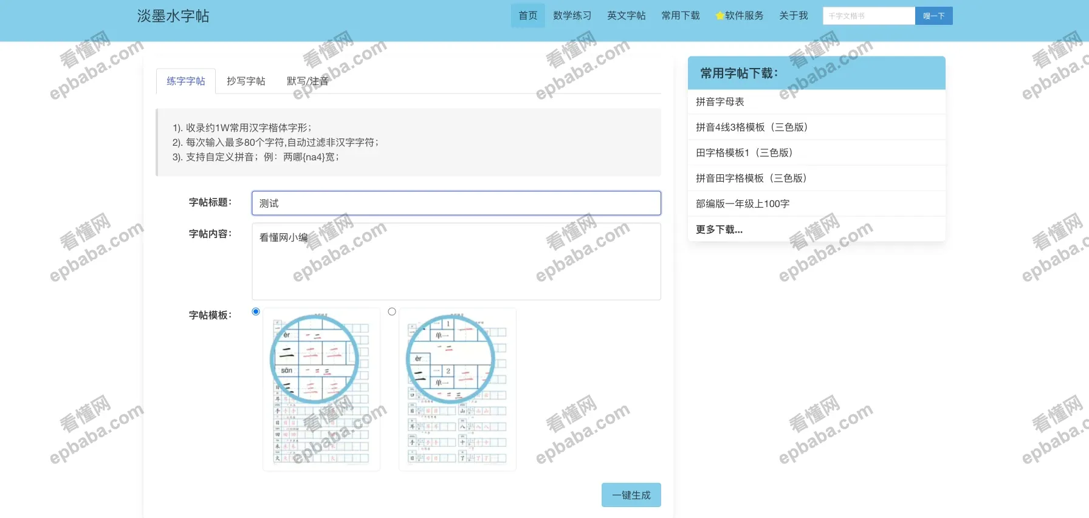Open 软件服务 with star icon

[x=739, y=16]
